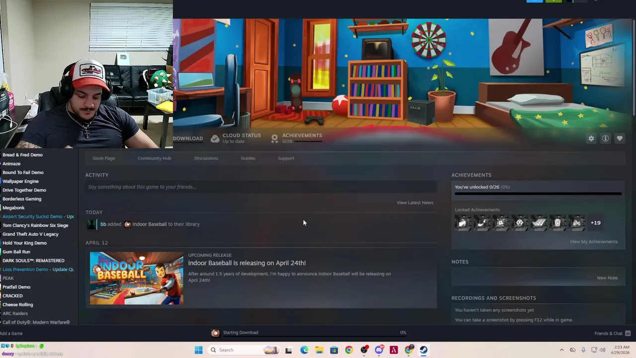Open Google Chrome from taskbar

(x=349, y=350)
